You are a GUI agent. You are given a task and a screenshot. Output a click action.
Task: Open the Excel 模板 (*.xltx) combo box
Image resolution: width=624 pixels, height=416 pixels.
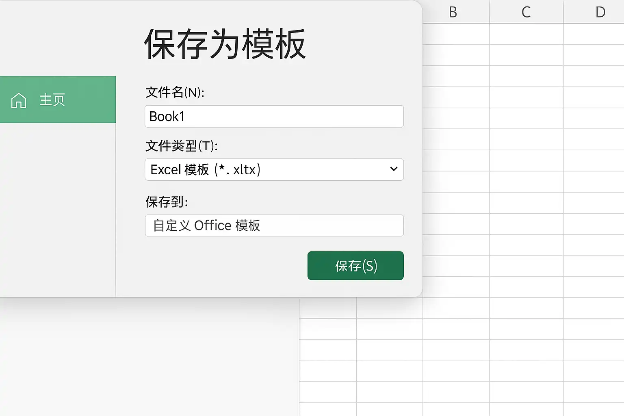coord(274,169)
